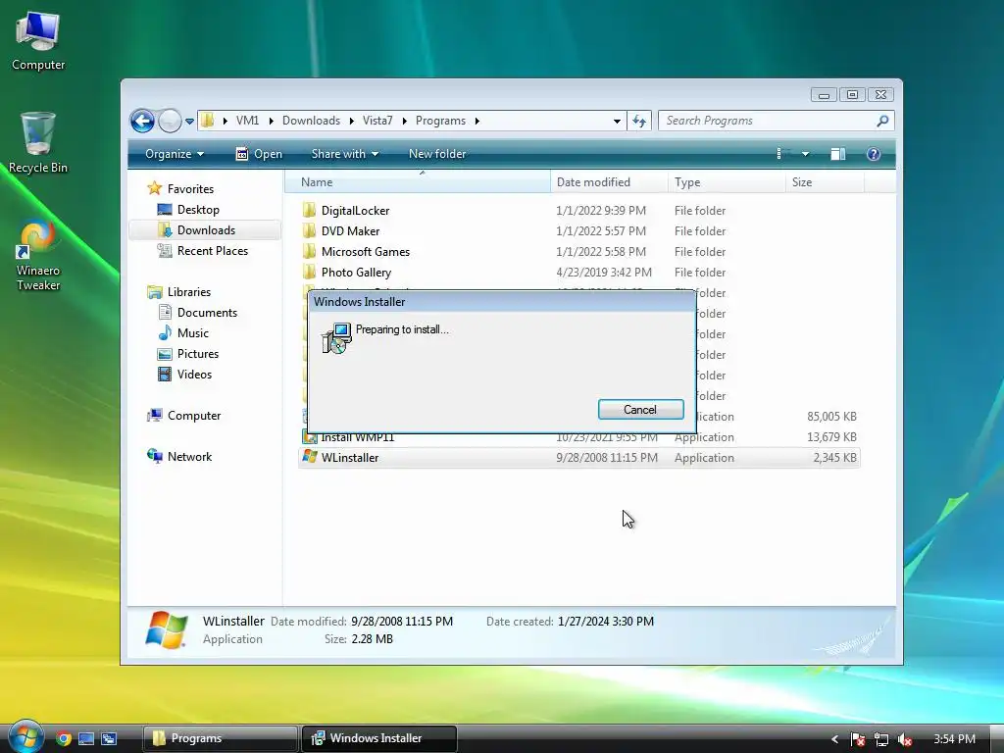The height and width of the screenshot is (753, 1004).
Task: Click the WLinstaller application icon in file list
Action: coord(310,457)
